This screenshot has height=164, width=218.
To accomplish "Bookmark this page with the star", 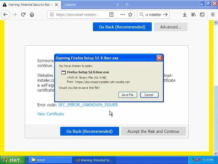I will tap(130, 14).
